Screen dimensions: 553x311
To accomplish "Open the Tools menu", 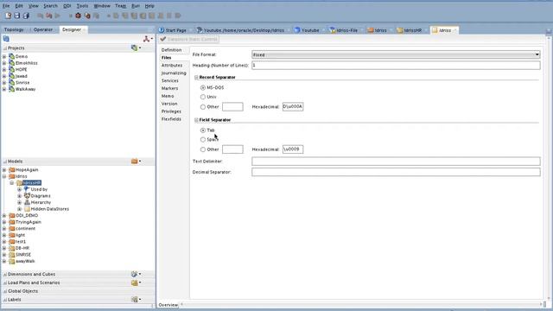I will tap(82, 6).
